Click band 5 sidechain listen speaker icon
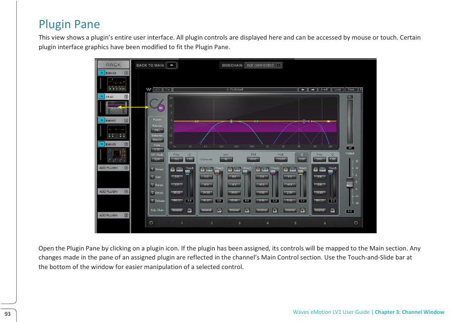Viewport: 455px width, 322px height. [x=303, y=210]
